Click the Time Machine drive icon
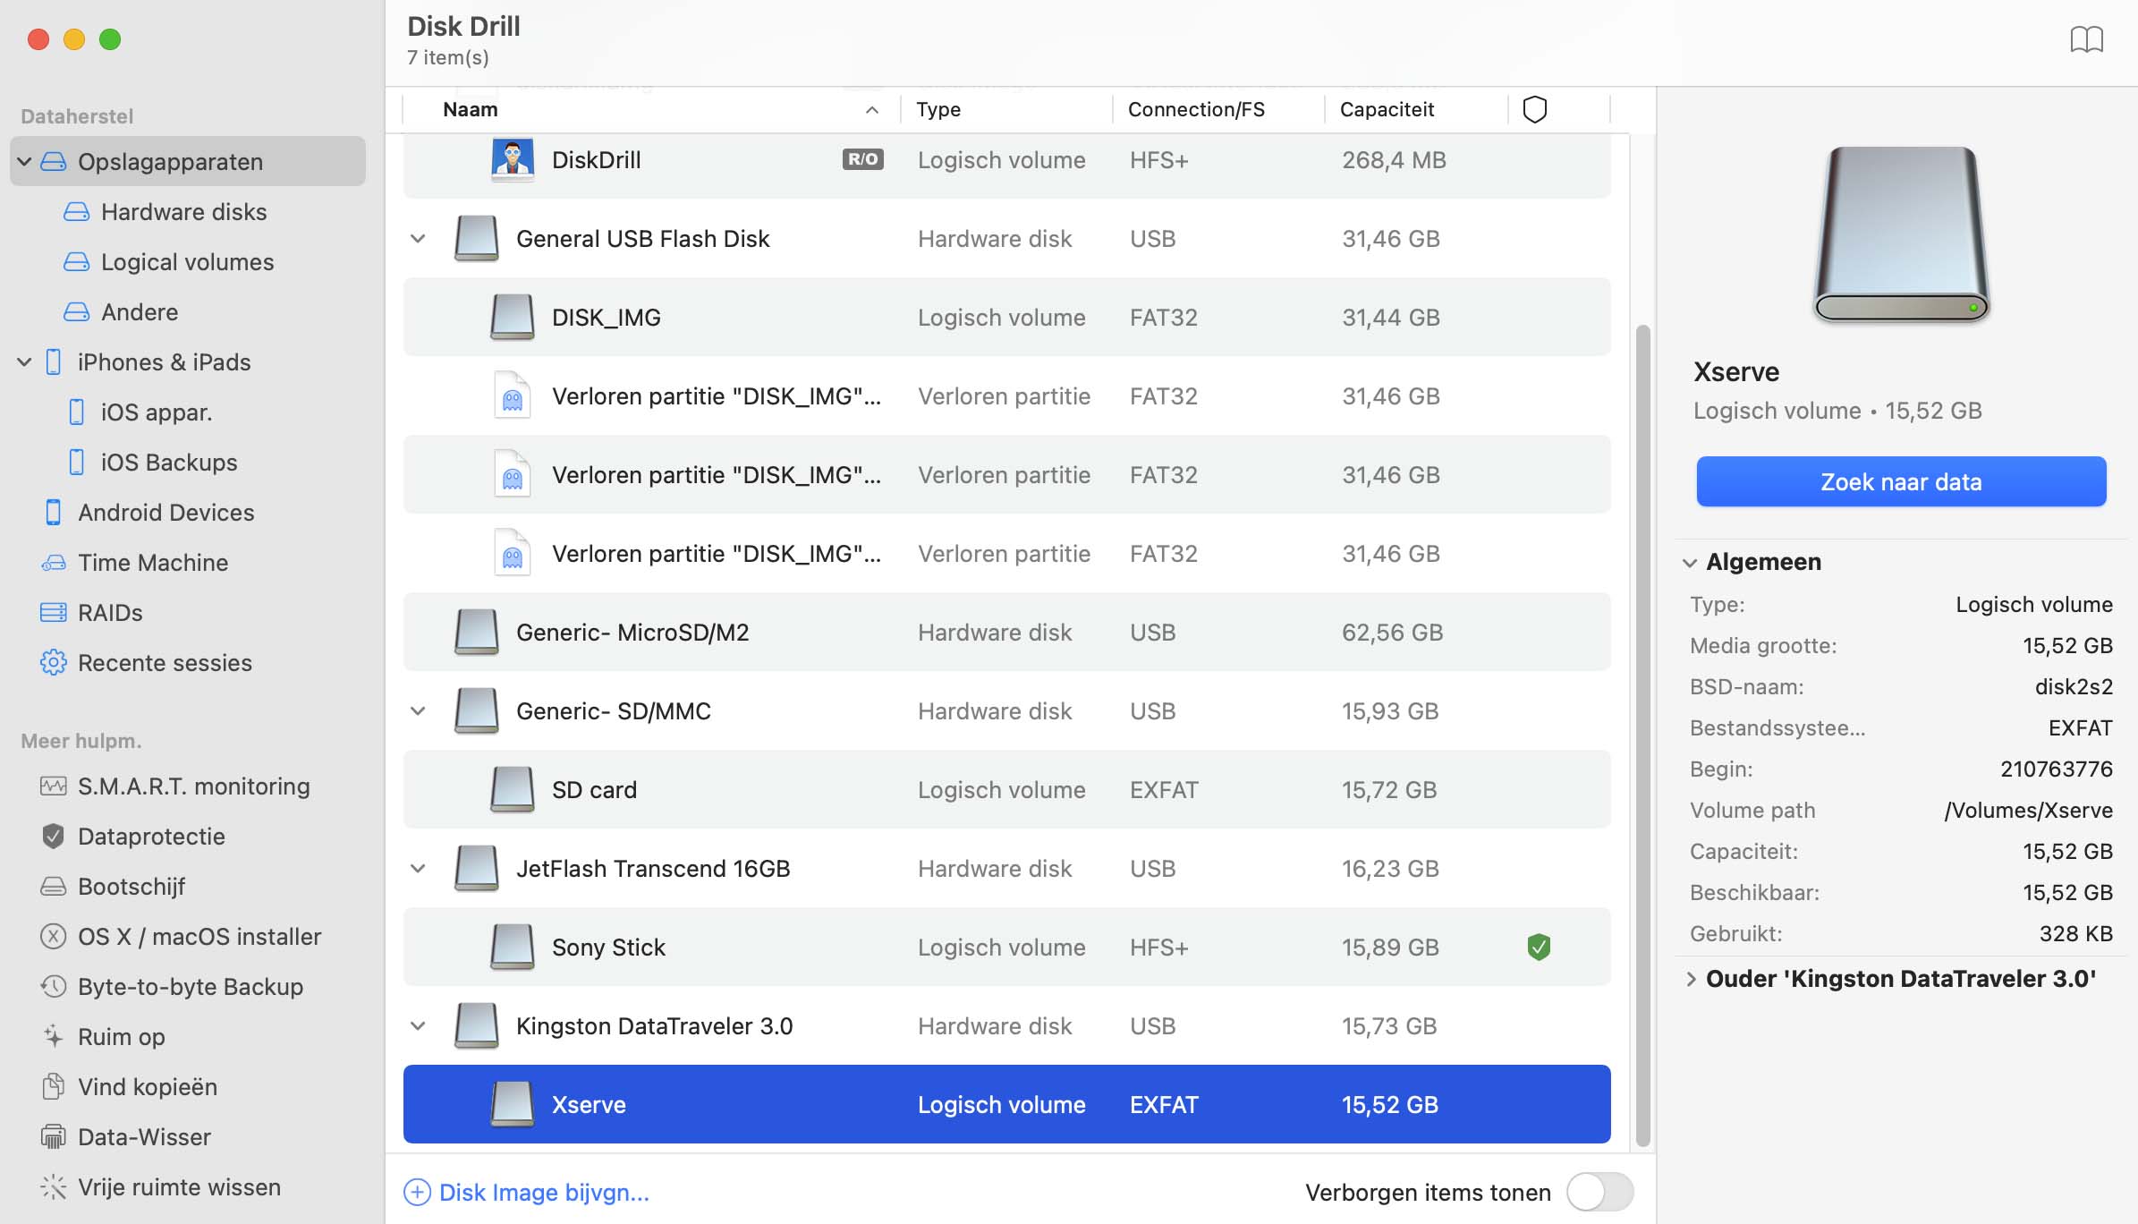 (54, 563)
